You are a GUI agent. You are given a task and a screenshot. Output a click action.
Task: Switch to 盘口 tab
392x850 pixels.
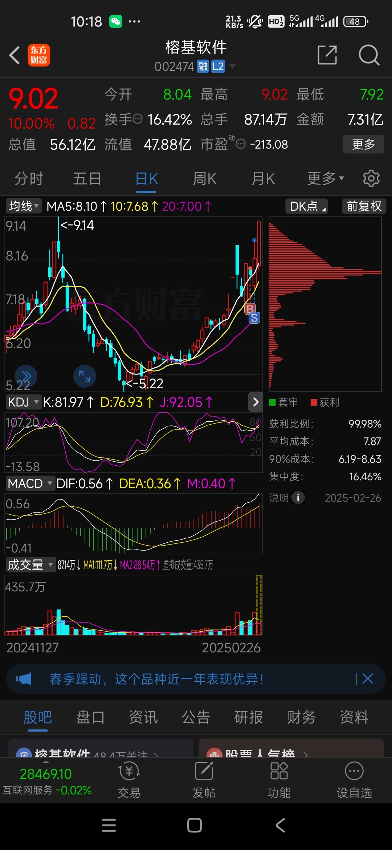(x=90, y=717)
